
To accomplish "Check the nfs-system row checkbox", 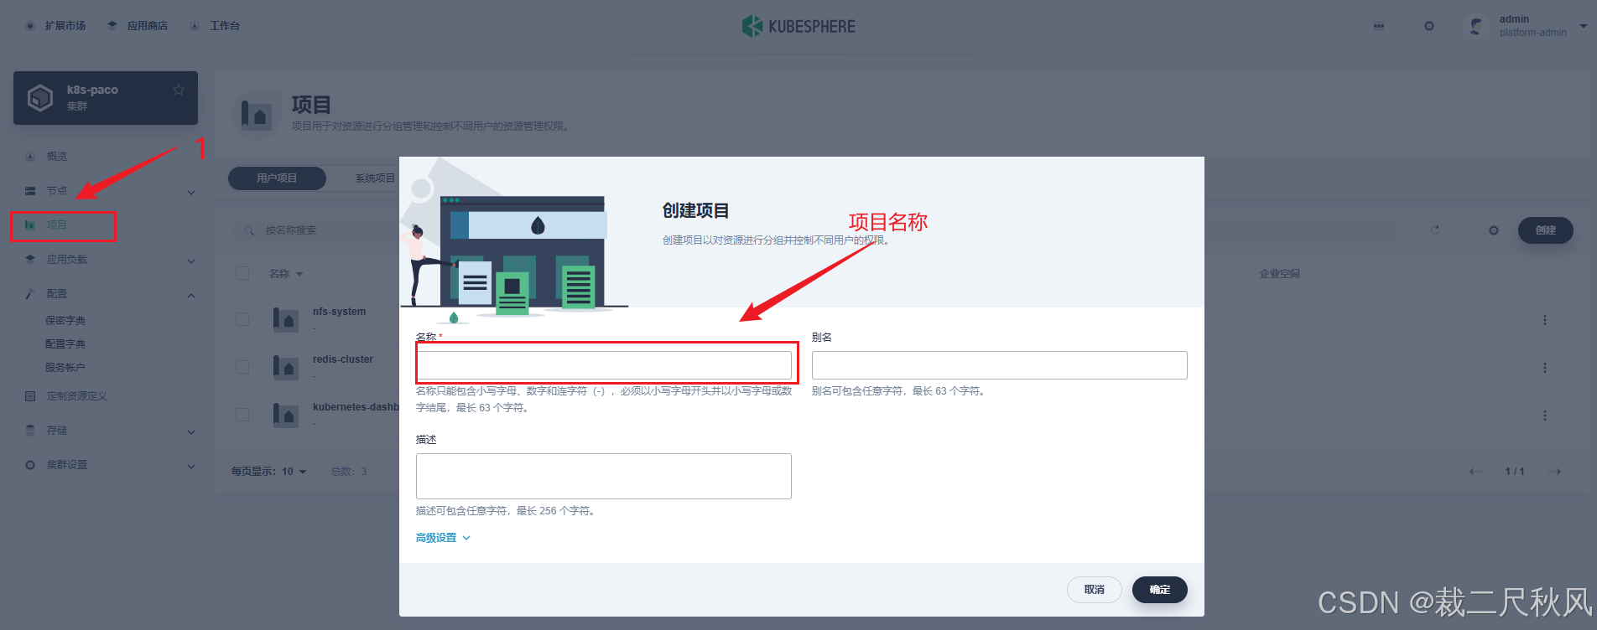I will click(242, 319).
